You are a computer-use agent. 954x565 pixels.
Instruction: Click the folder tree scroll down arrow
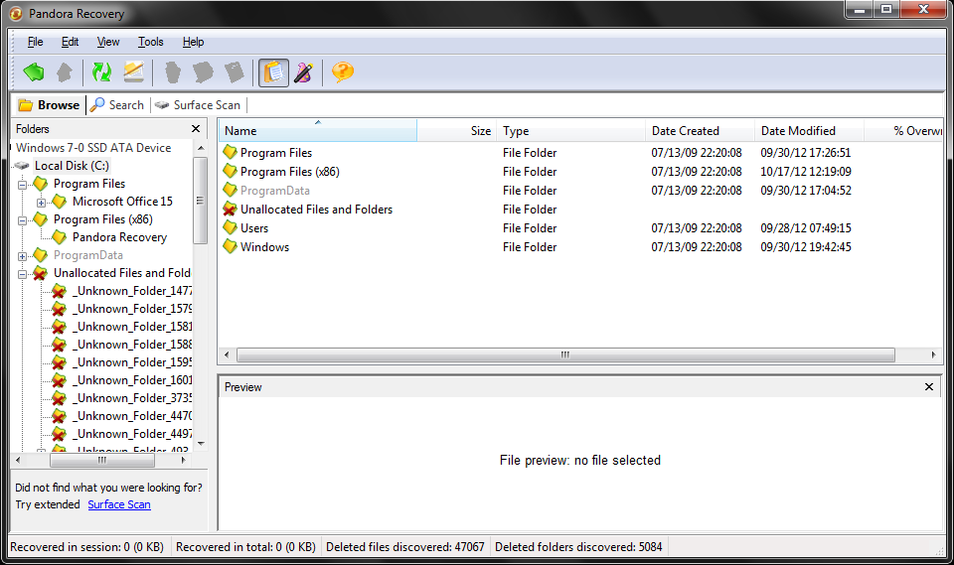(x=201, y=444)
